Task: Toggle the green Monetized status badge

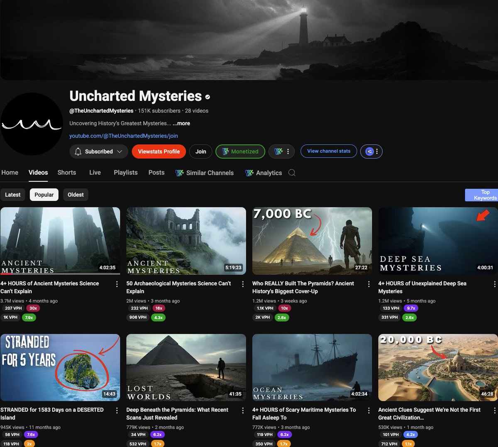Action: point(240,151)
